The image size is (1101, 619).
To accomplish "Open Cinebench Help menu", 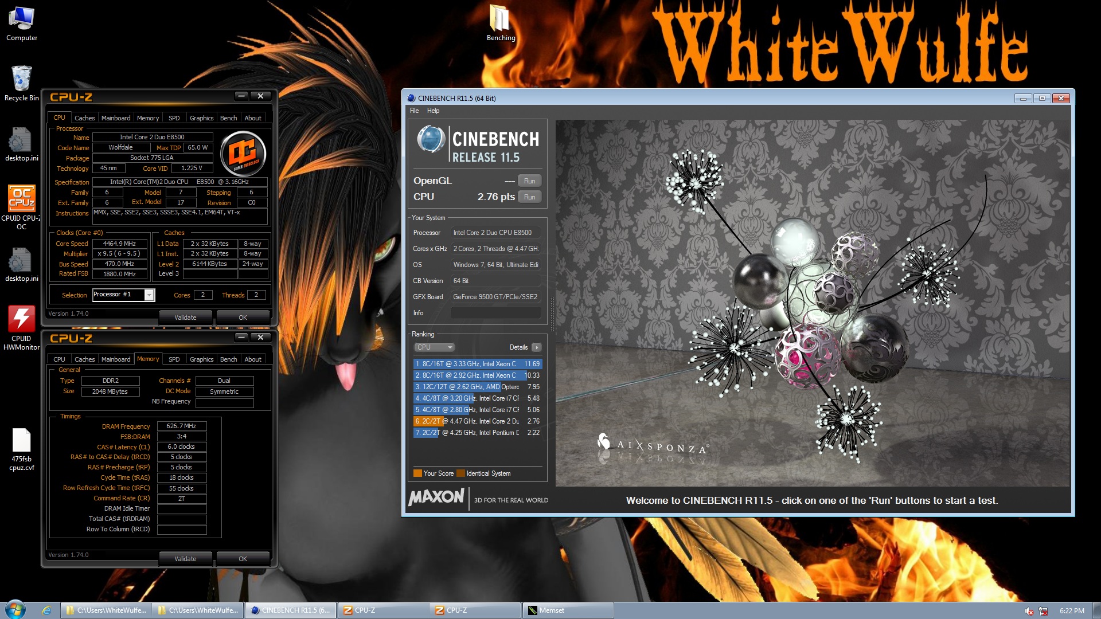I will click(433, 111).
